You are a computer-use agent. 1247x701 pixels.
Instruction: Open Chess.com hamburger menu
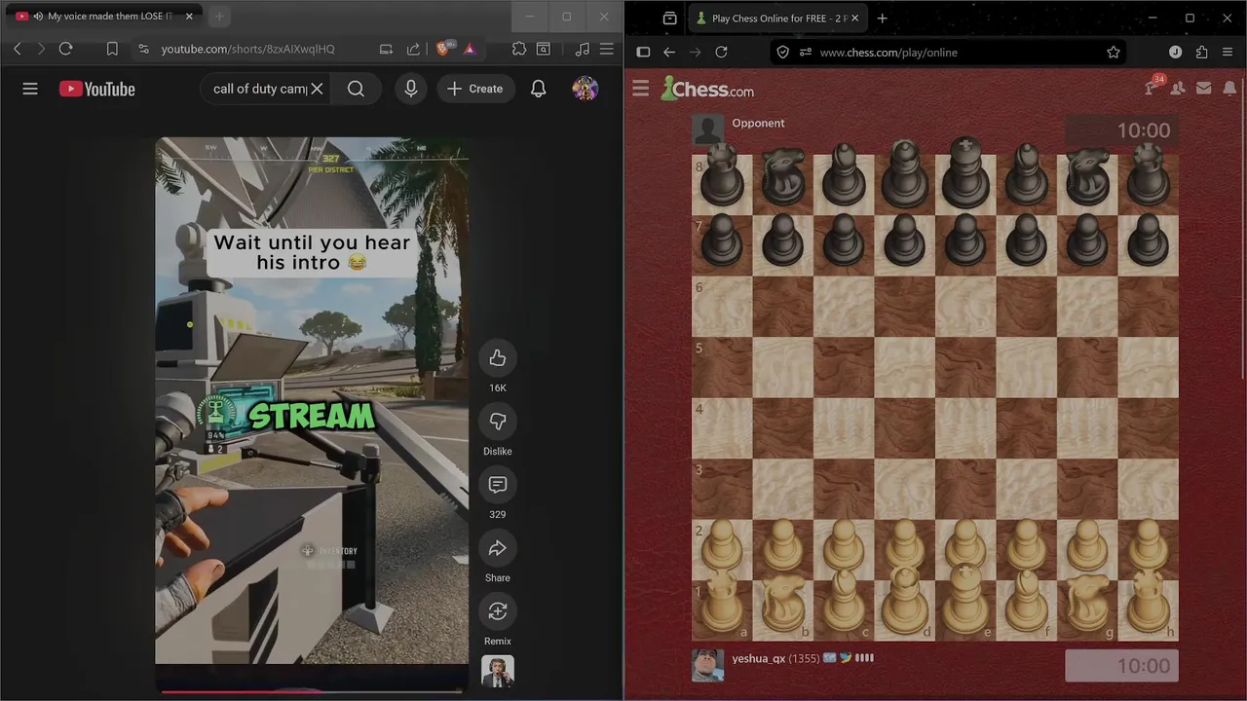click(x=640, y=89)
